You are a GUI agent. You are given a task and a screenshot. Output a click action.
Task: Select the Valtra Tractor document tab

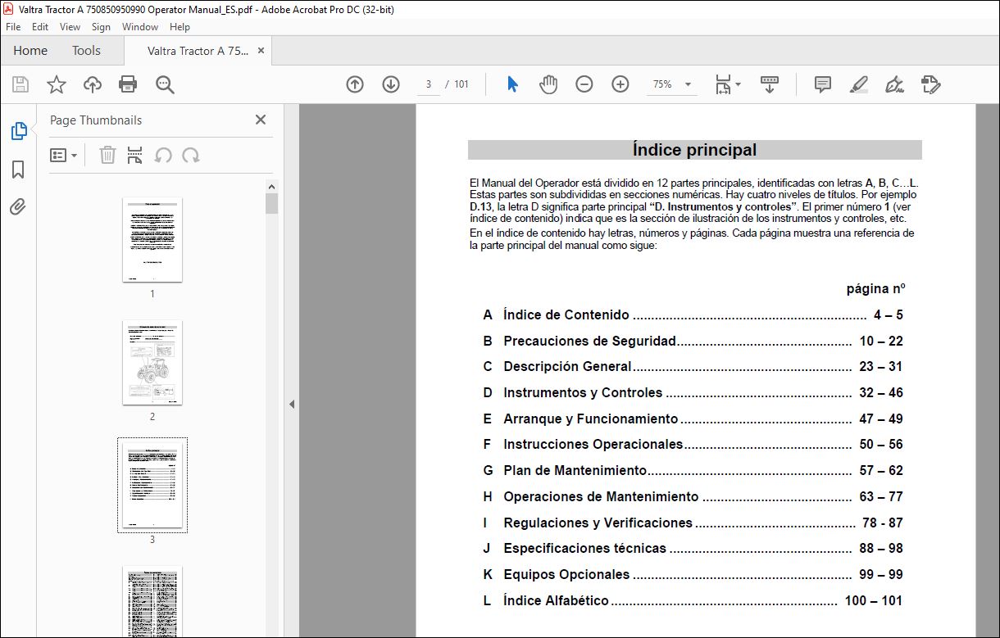pos(198,51)
